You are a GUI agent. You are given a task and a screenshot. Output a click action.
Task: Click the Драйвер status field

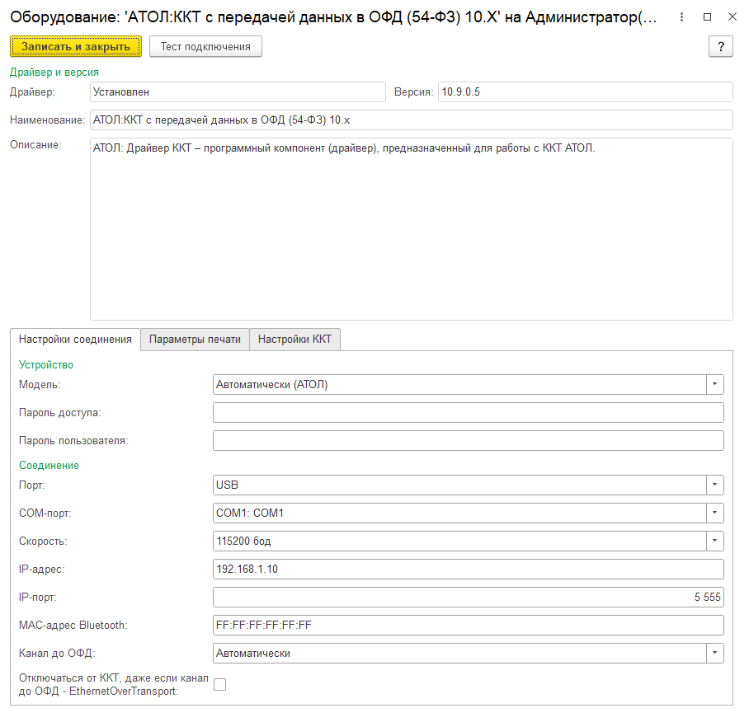[238, 91]
